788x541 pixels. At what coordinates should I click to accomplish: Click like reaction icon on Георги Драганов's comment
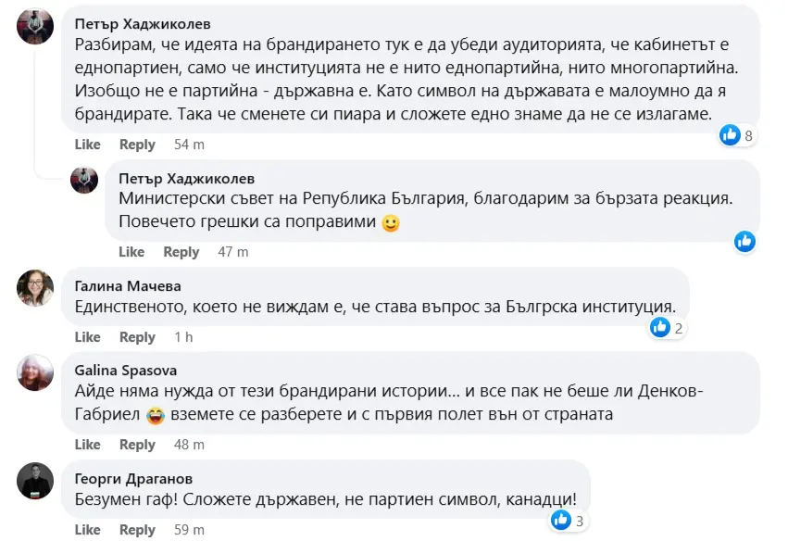pyautogui.click(x=561, y=520)
